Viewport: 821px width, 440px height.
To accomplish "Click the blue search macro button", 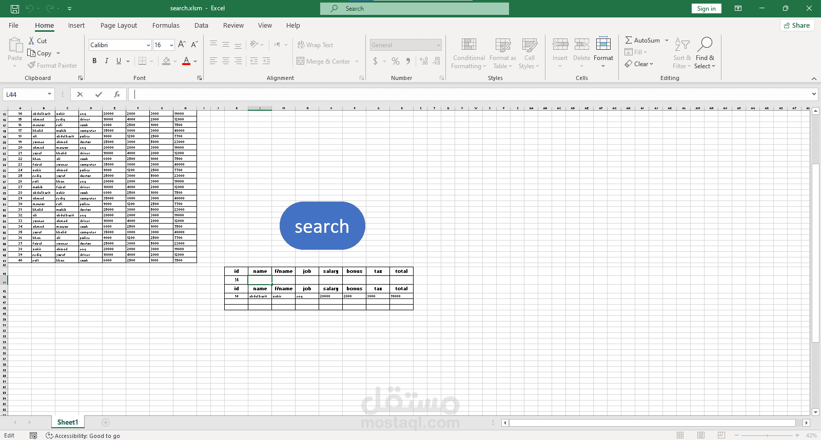I will point(322,226).
